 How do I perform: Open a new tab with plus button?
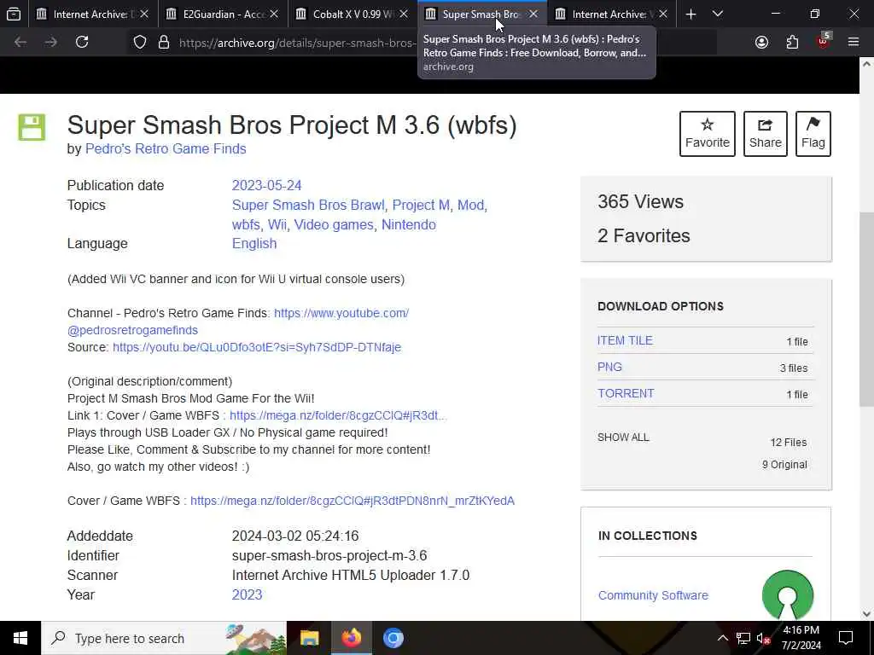point(690,14)
